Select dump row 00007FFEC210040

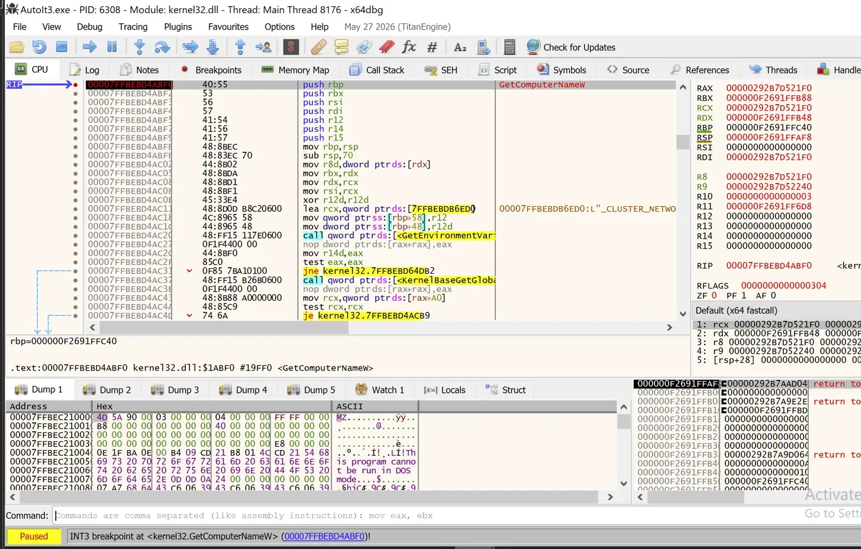(x=211, y=452)
